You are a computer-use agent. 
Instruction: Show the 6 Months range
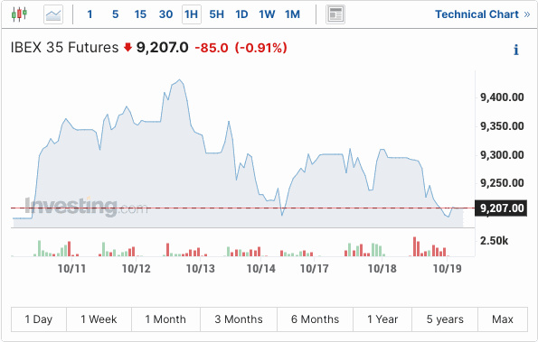(315, 319)
